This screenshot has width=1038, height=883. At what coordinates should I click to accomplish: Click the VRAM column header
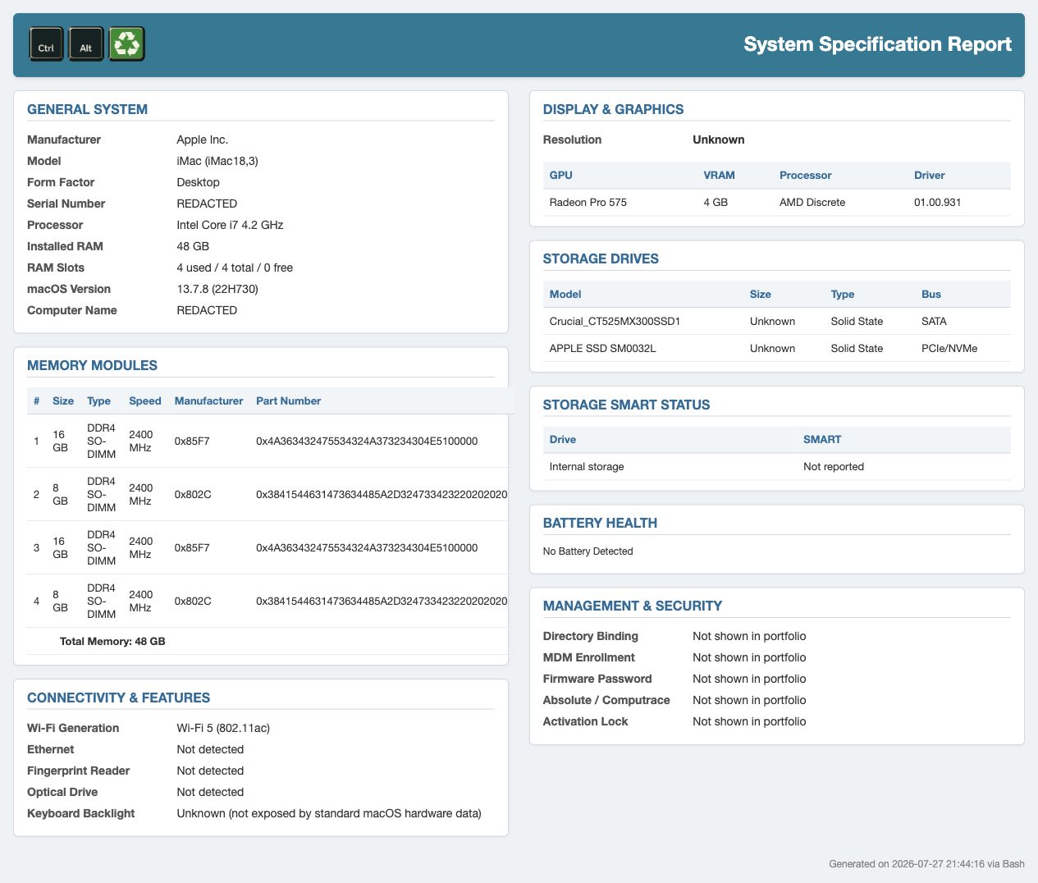pyautogui.click(x=719, y=175)
